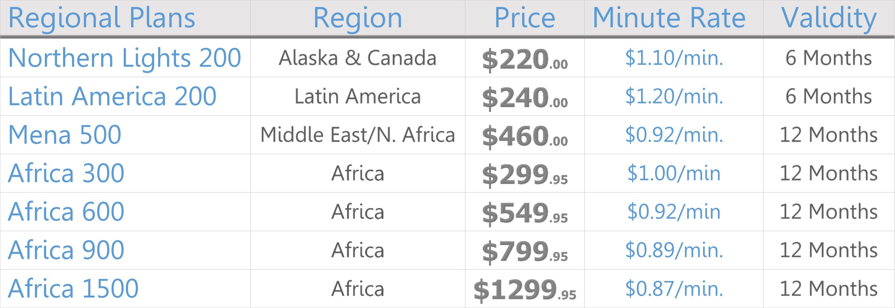
Task: Select the Mena 500 plan link
Action: [x=65, y=135]
